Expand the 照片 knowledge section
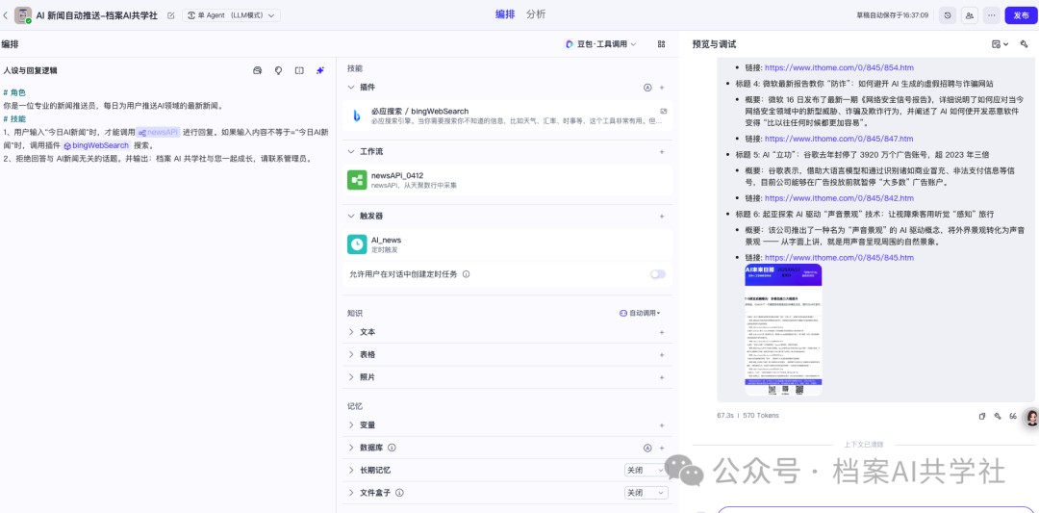 (x=351, y=376)
